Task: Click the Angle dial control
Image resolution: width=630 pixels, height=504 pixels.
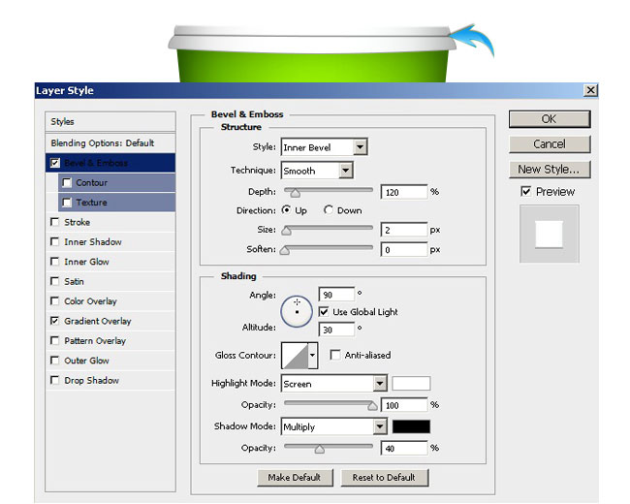Action: (x=297, y=311)
